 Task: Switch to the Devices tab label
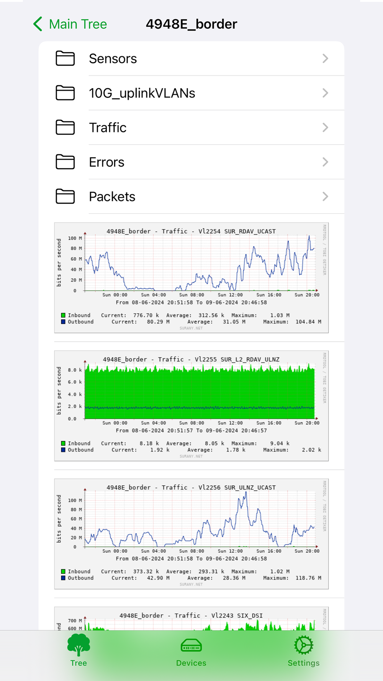click(x=191, y=663)
